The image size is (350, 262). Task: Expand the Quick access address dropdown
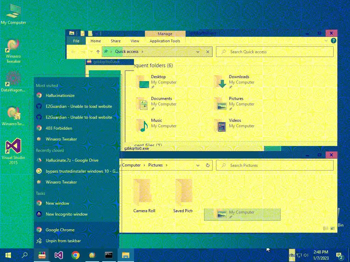[x=198, y=52]
